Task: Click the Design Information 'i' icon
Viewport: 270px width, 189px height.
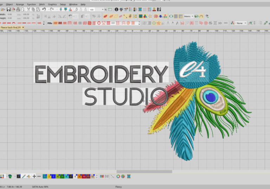Action: point(117,9)
